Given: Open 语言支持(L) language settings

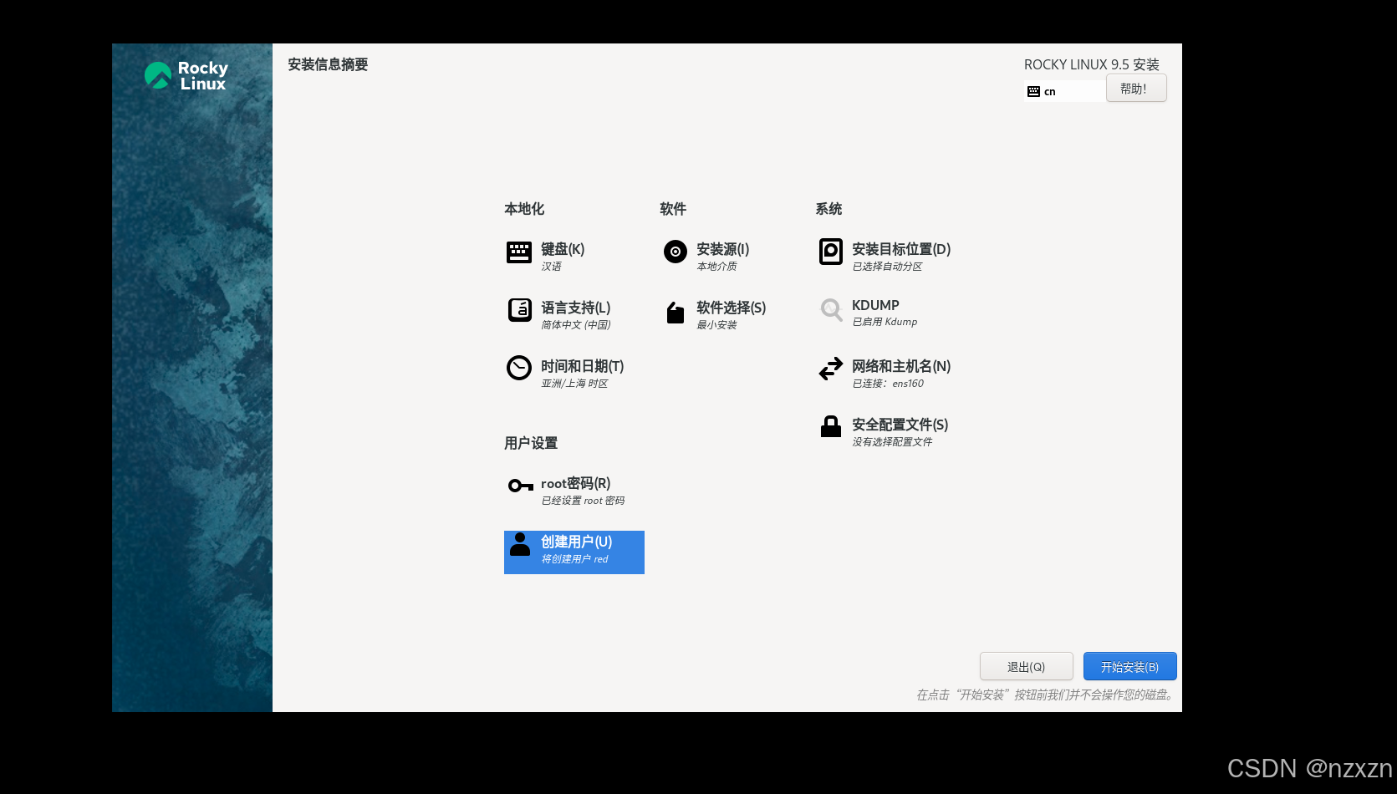Looking at the screenshot, I should [575, 308].
